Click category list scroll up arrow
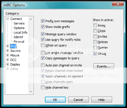Screen dimensions: 127x108 31,19
